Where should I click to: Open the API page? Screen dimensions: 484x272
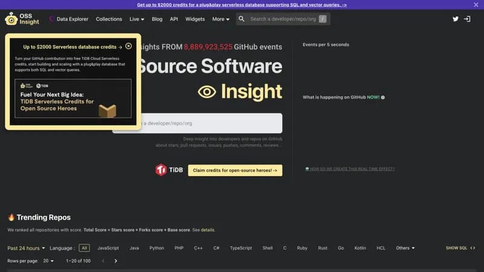point(174,19)
